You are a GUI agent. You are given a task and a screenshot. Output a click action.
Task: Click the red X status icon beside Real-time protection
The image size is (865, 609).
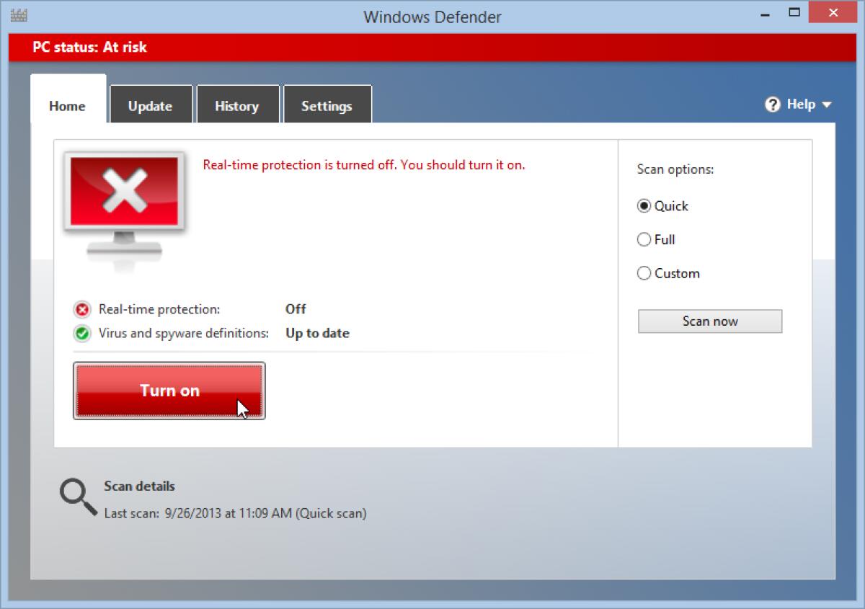[x=81, y=309]
